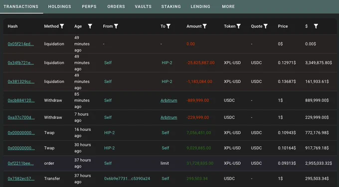The width and height of the screenshot is (339, 187).
Task: Click HIP-2 sender in 7,056,451.00 row
Action: point(109,133)
